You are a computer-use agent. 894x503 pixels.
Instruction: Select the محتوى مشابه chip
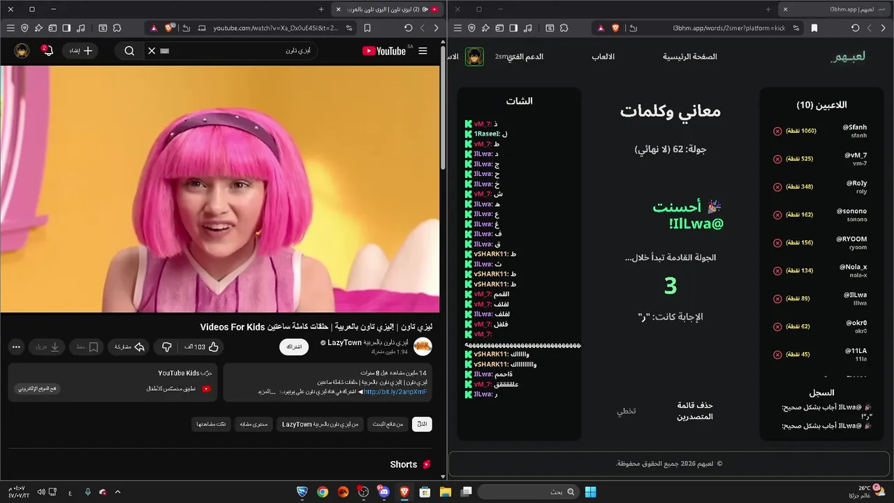[x=254, y=424]
